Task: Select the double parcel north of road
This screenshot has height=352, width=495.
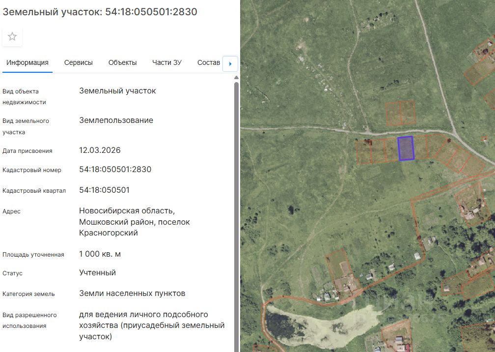Action: click(x=401, y=113)
